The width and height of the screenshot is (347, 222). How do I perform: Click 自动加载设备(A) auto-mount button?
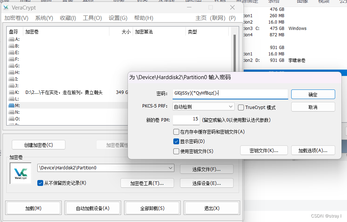[x=93, y=208]
